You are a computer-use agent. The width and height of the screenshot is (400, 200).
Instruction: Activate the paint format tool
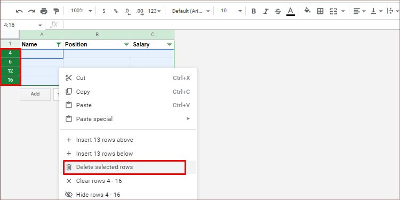coord(56,11)
